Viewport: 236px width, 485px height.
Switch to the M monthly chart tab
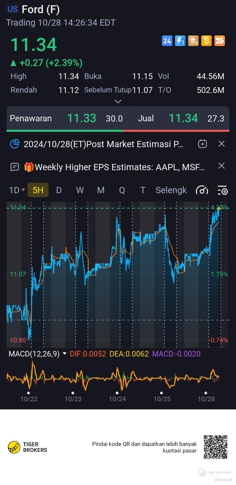pos(101,190)
